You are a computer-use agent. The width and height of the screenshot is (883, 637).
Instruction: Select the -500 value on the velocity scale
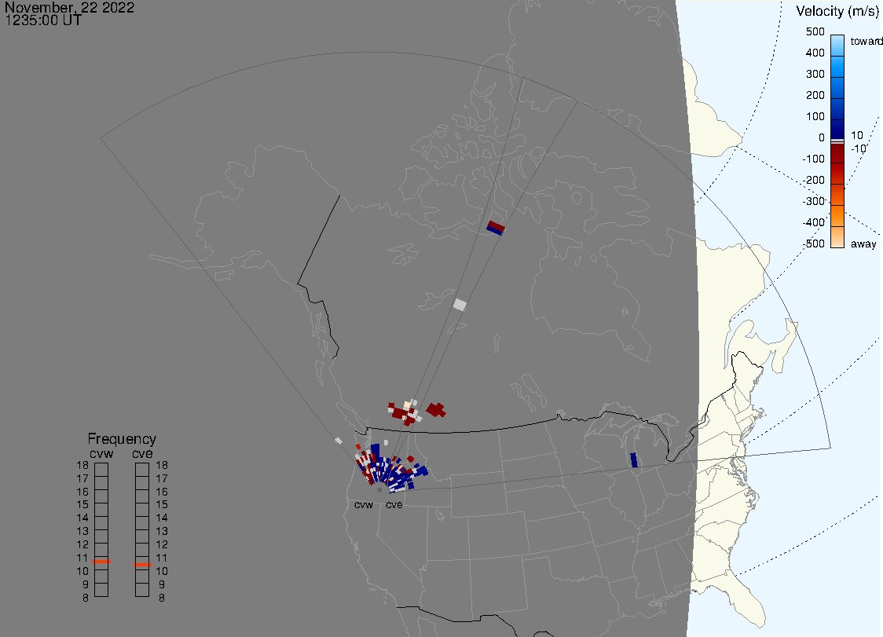pyautogui.click(x=813, y=243)
